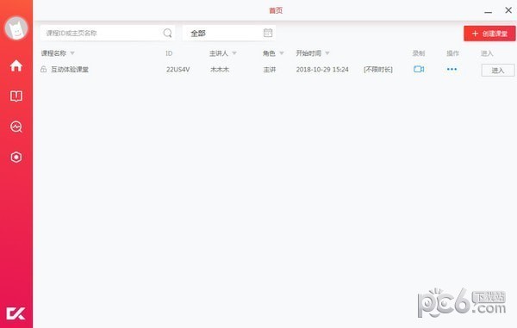Select the 互动体验课堂 course name
The image size is (517, 328).
[x=70, y=70]
